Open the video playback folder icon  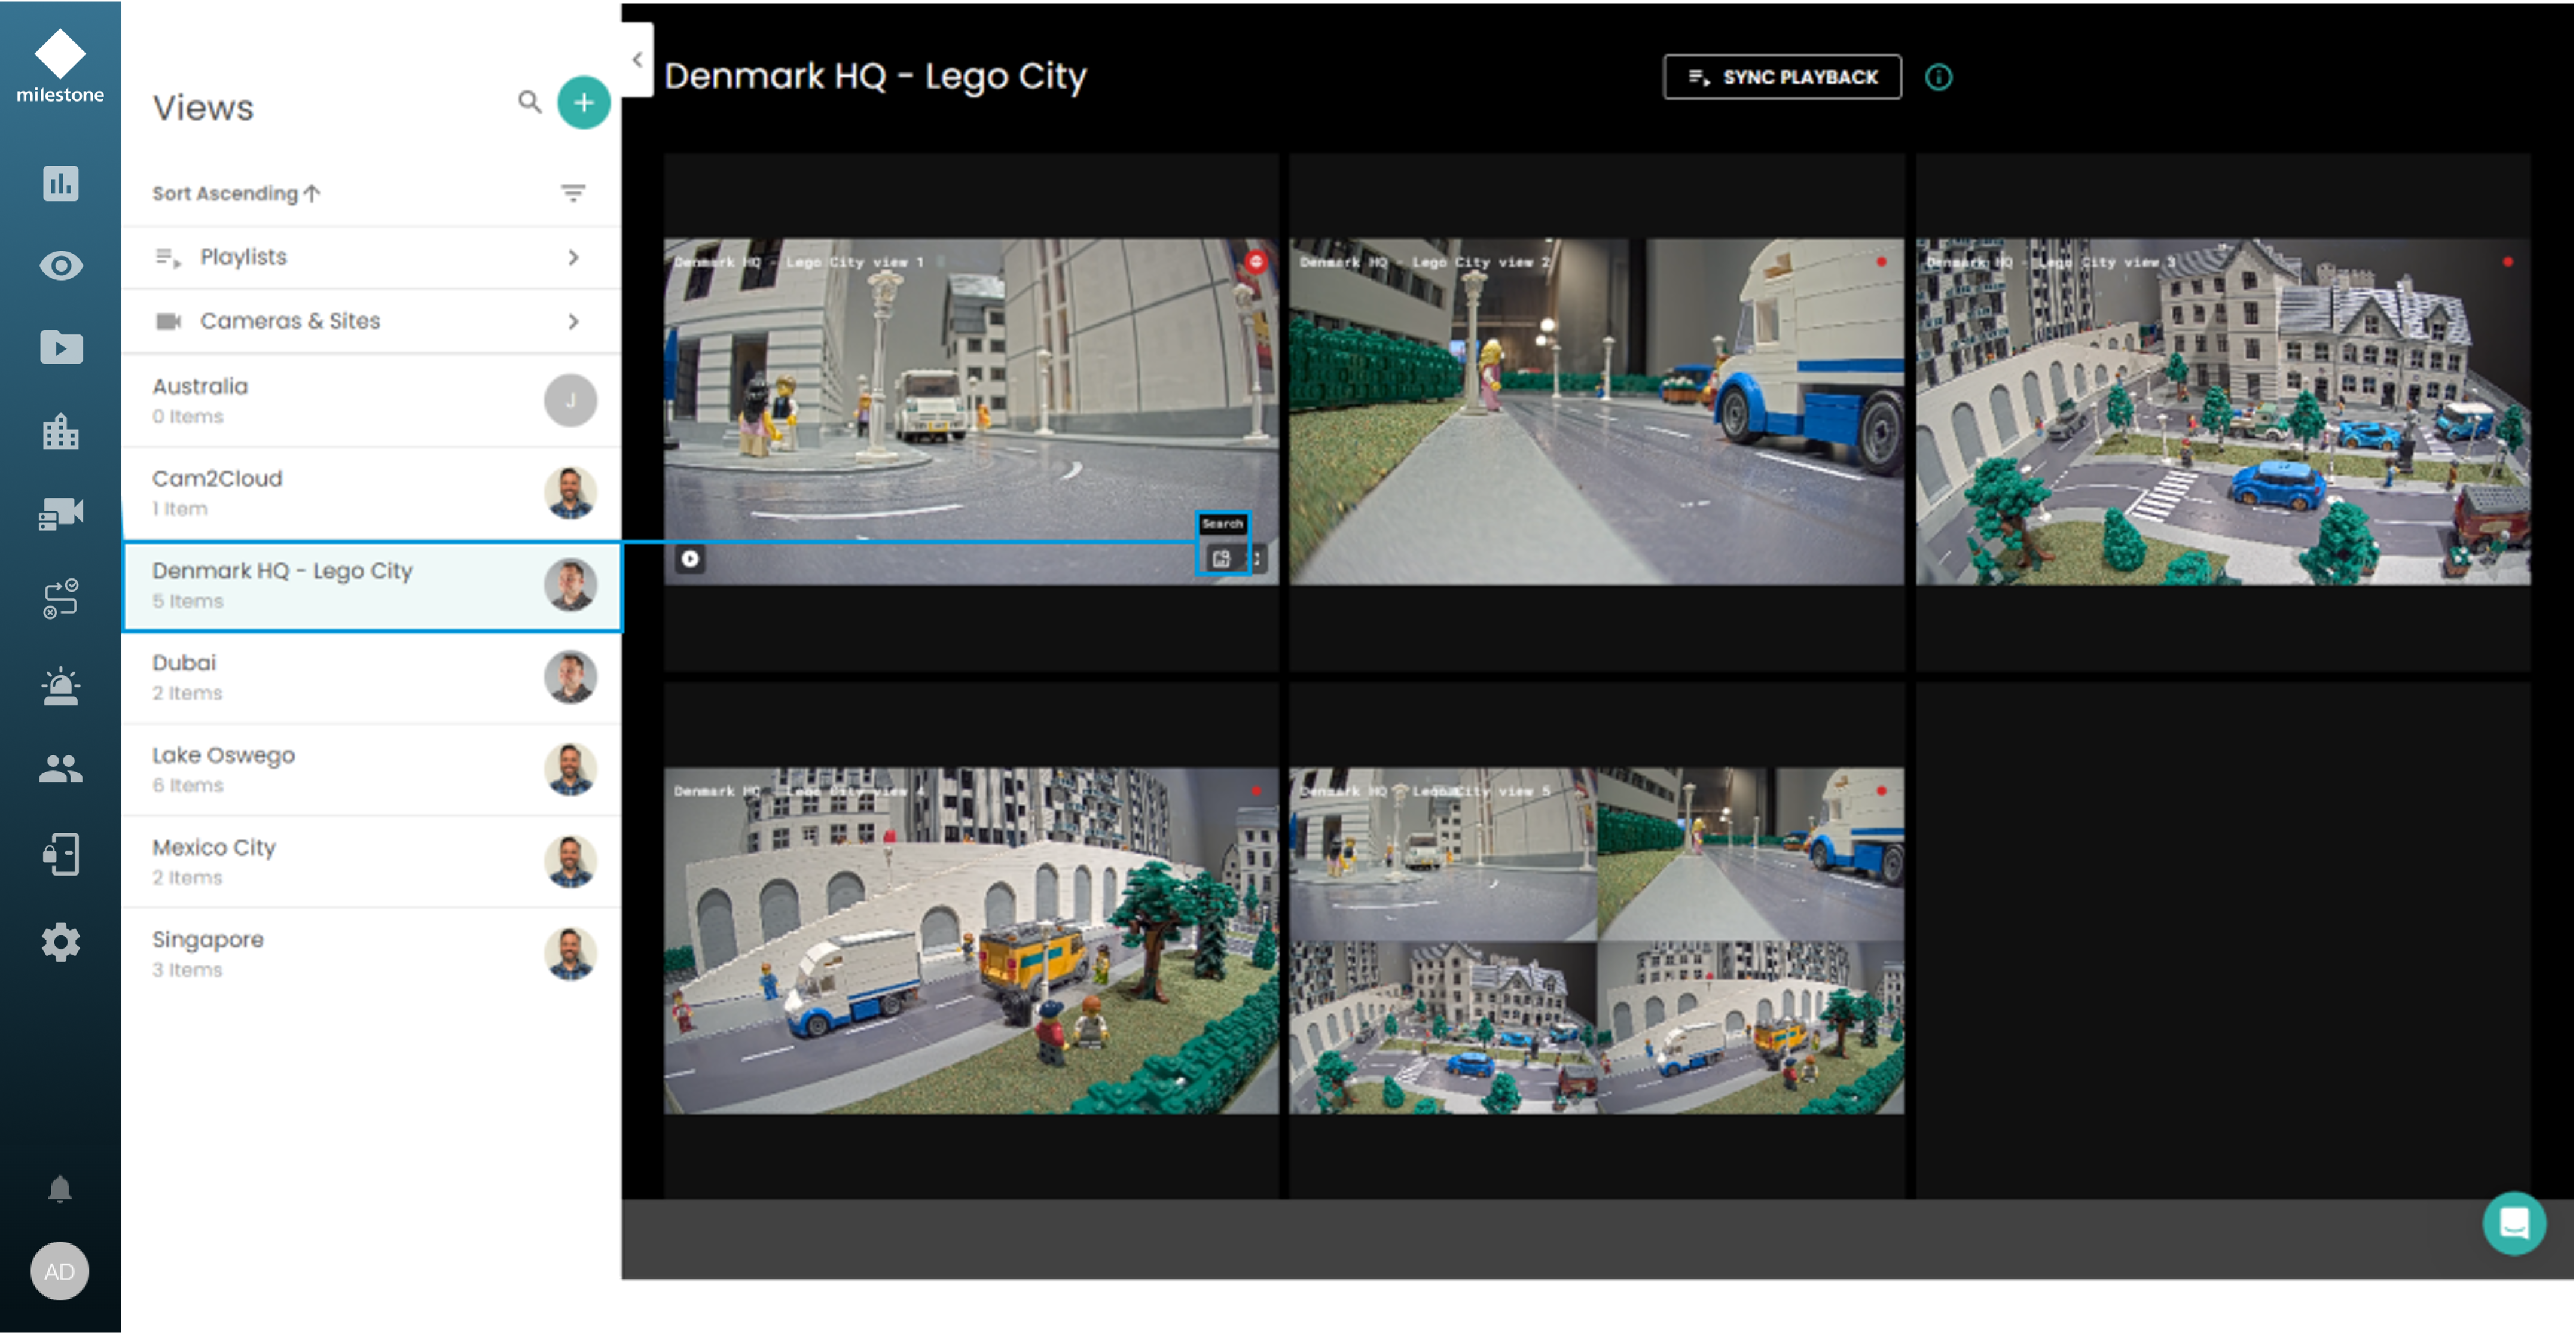click(x=60, y=347)
